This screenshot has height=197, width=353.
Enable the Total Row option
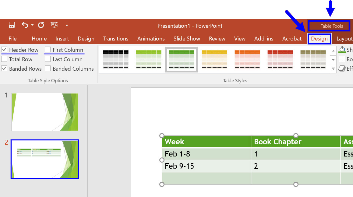tap(4, 59)
